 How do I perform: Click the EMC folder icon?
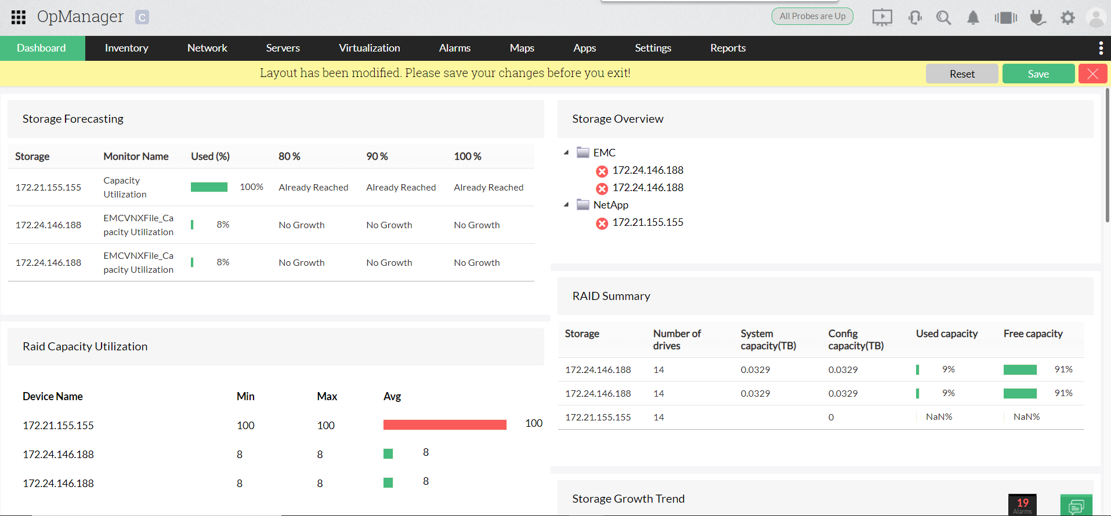click(583, 152)
